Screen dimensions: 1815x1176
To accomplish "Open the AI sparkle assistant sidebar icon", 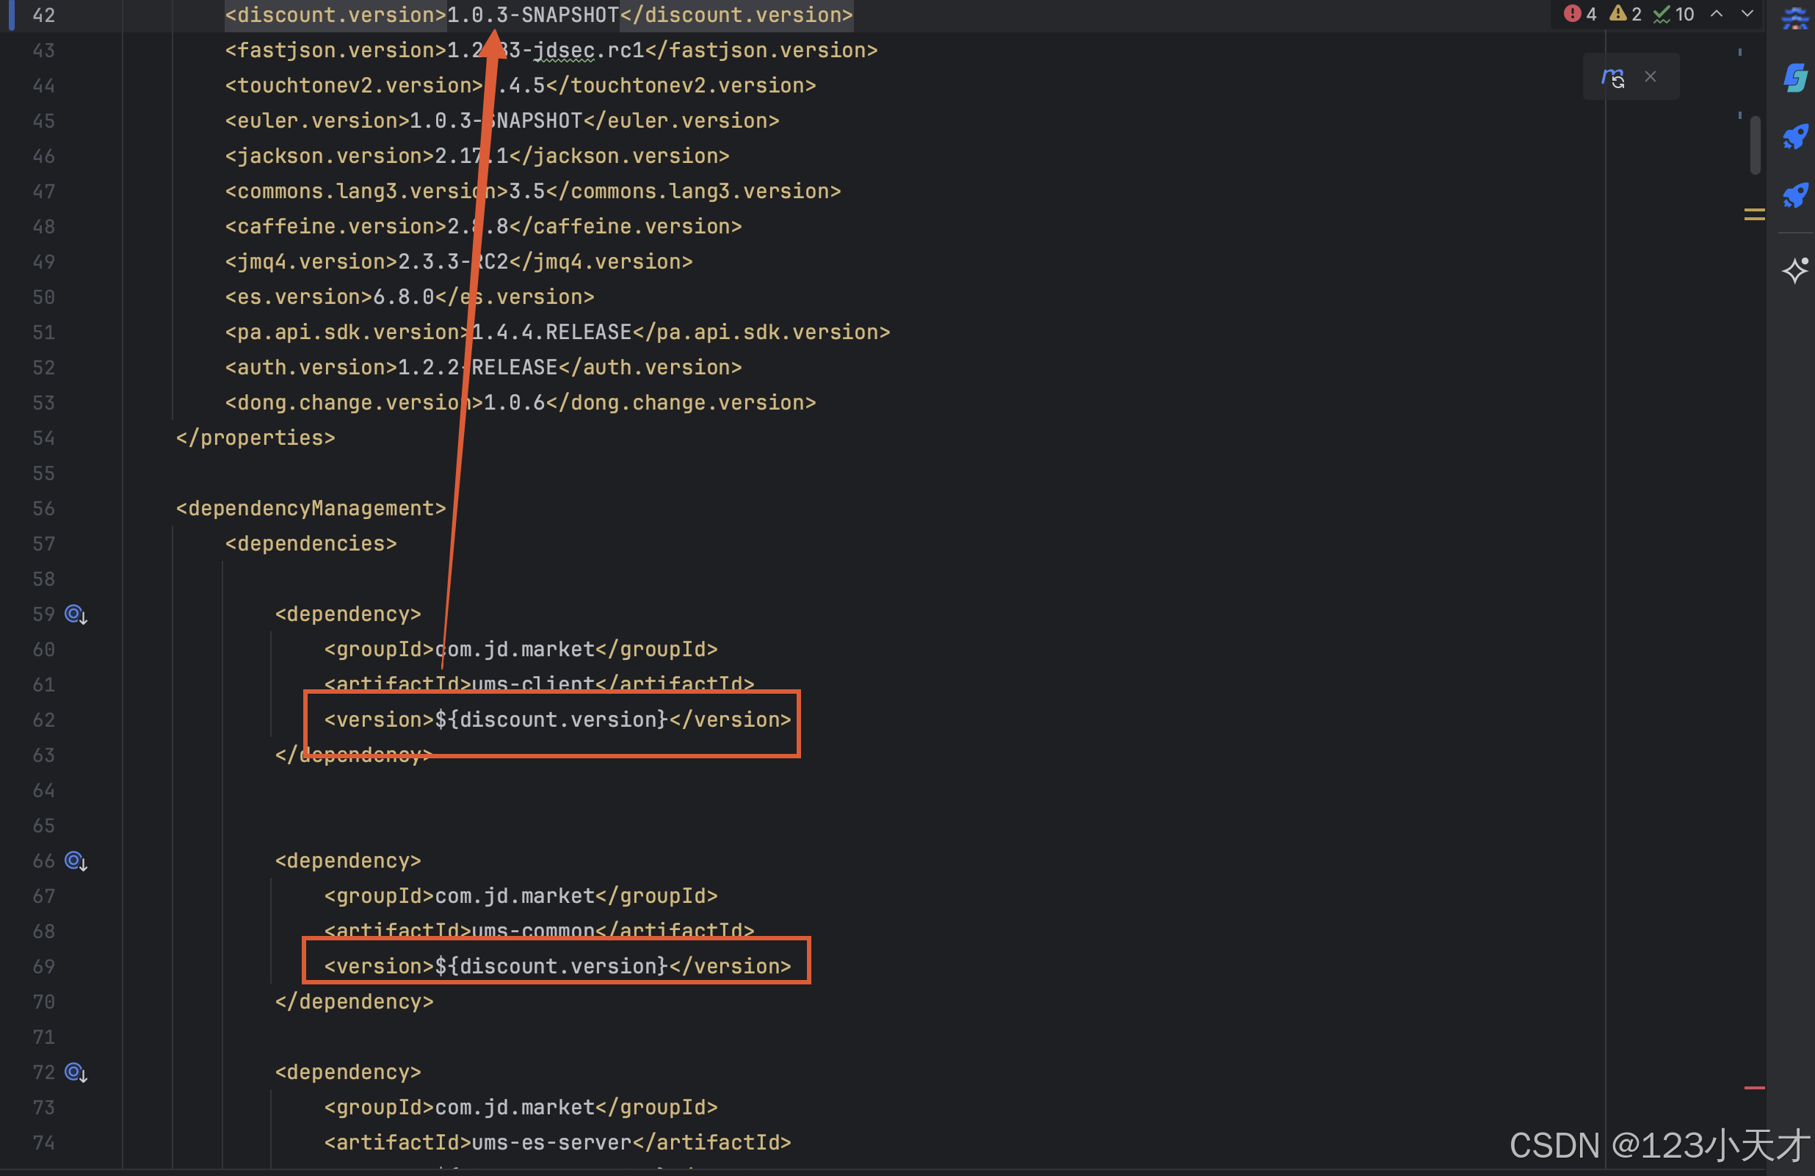I will 1795,270.
